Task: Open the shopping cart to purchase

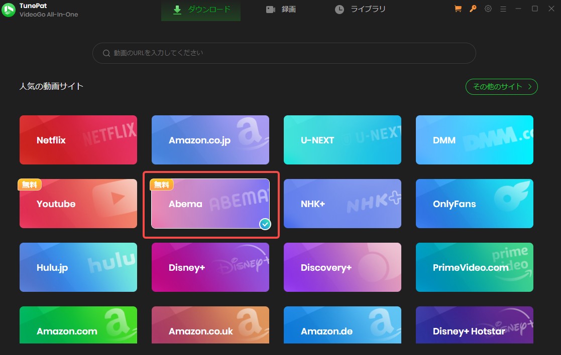Action: pos(458,9)
